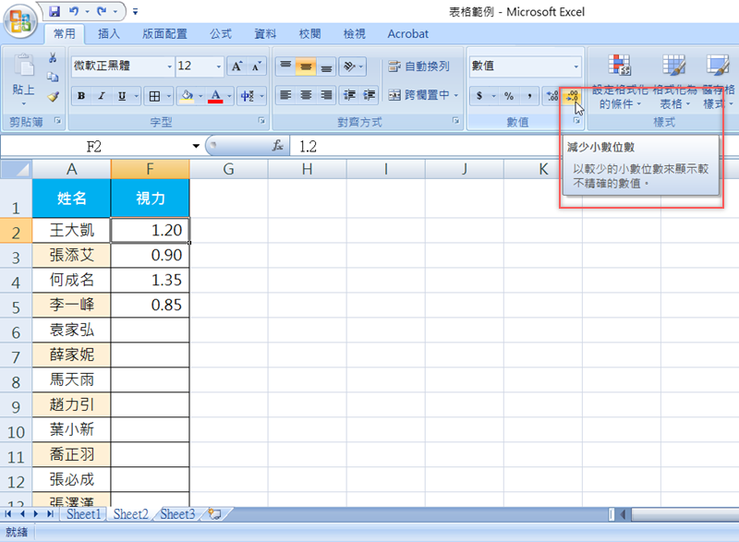Click the Select All corner triangle

[x=16, y=169]
